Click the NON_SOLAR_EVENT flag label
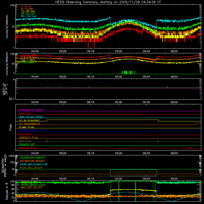 [31, 117]
